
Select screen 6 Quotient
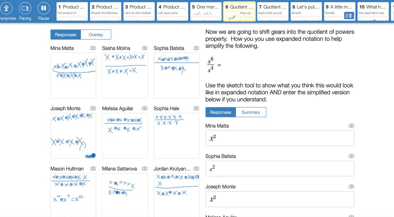(x=239, y=12)
